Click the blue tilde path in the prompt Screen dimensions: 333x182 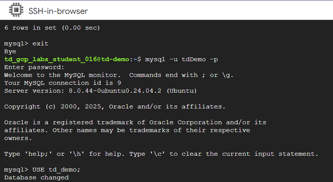(x=135, y=59)
